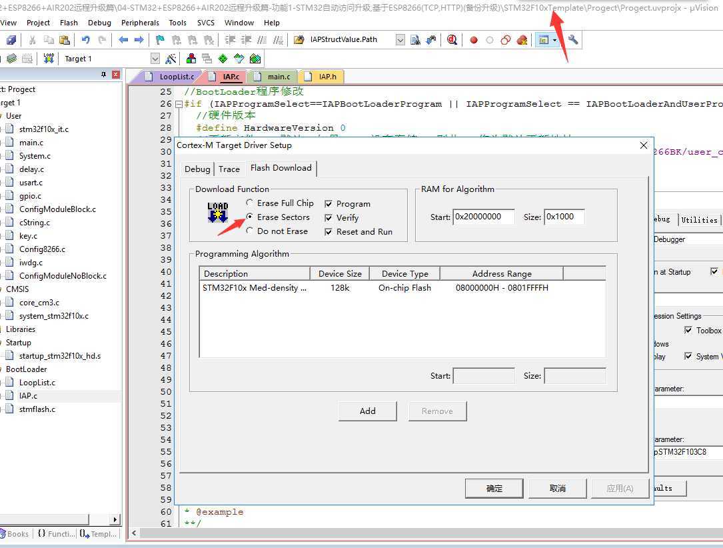The width and height of the screenshot is (723, 548).
Task: Open Manage Run-Time Environment green diamond icon
Action: (x=223, y=59)
